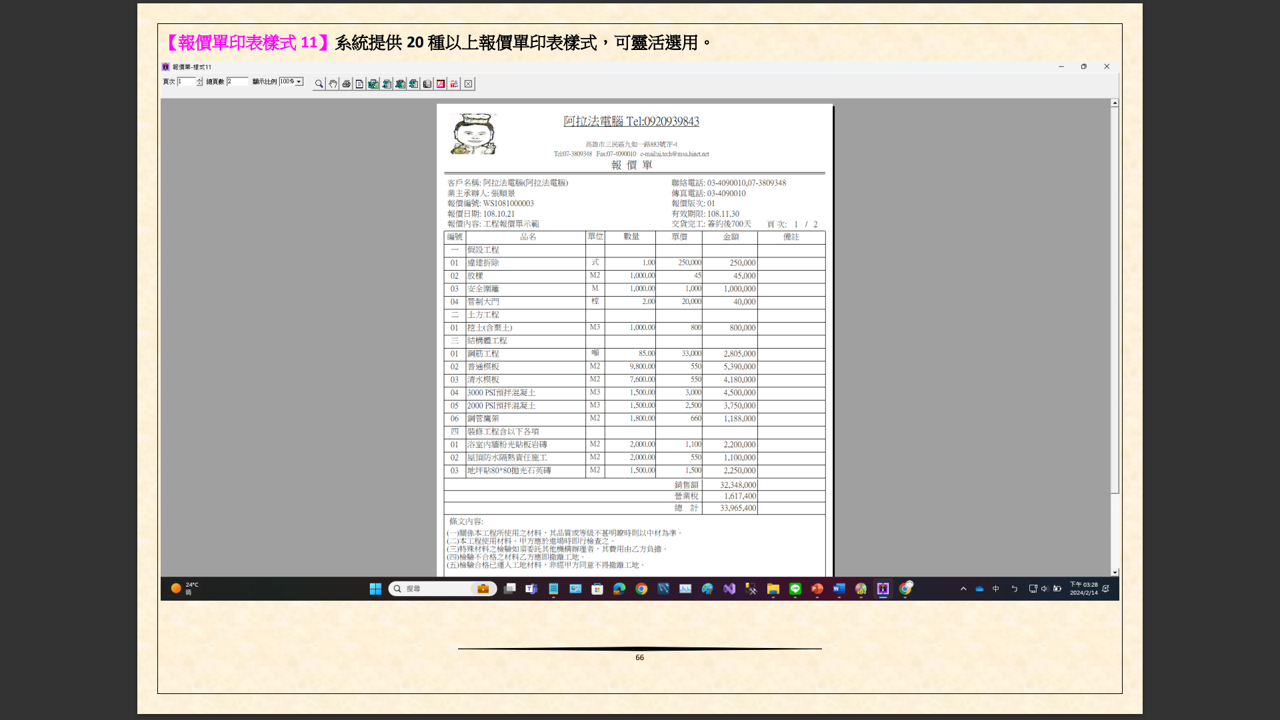Click the vertical scrollbar thumb in preview

coord(1115,300)
